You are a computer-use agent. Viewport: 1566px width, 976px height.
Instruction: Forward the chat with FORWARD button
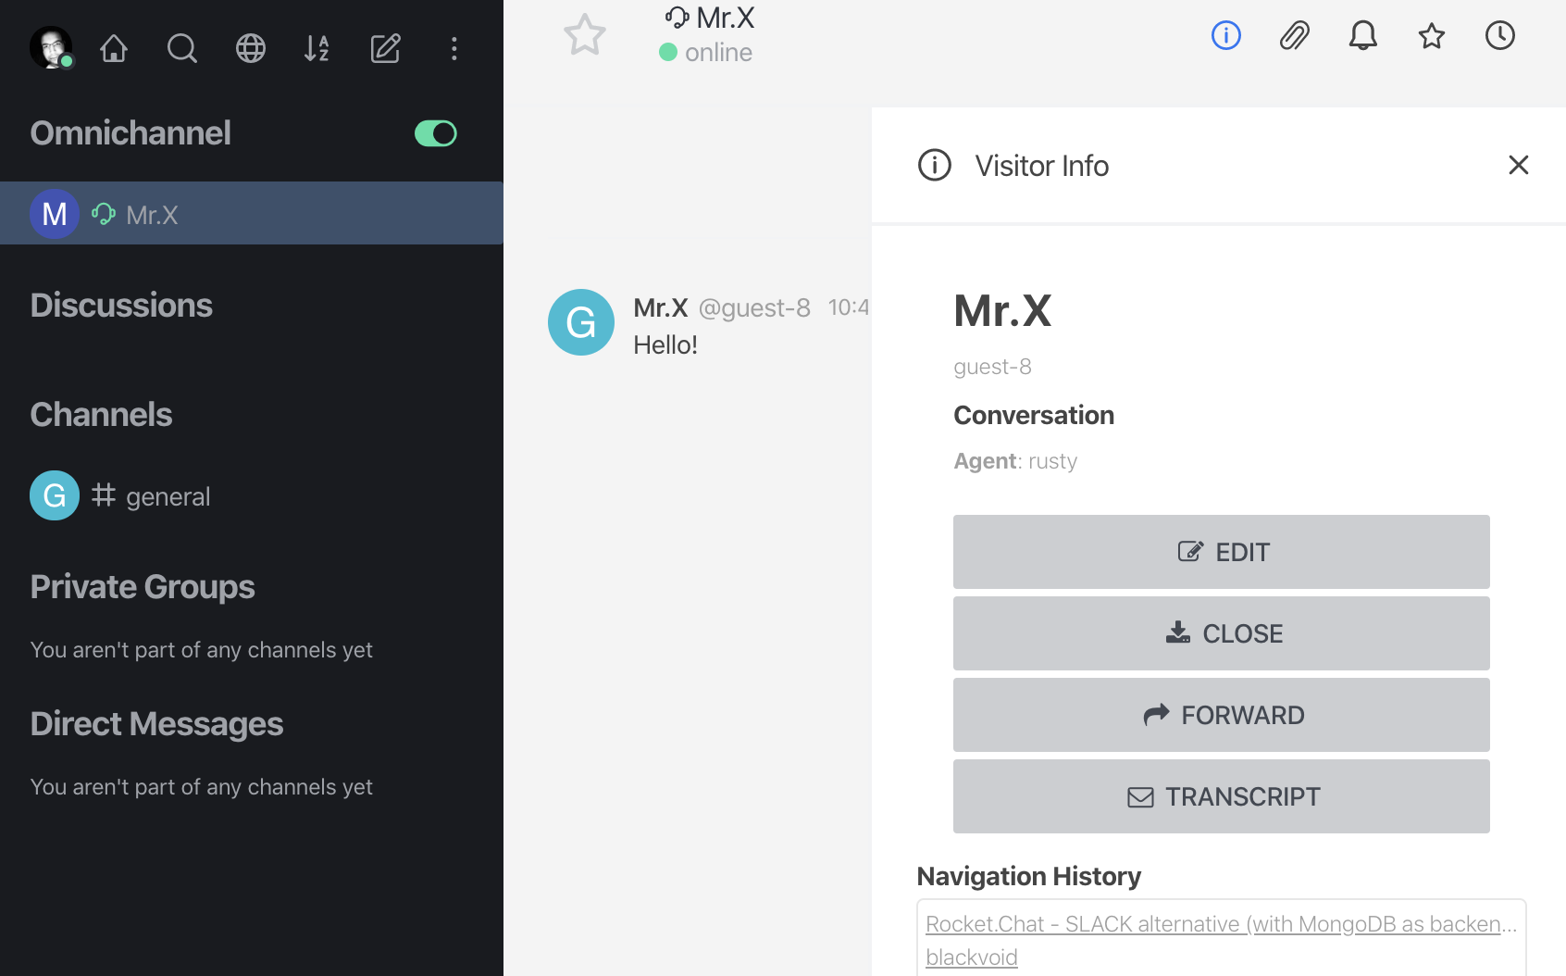point(1221,715)
